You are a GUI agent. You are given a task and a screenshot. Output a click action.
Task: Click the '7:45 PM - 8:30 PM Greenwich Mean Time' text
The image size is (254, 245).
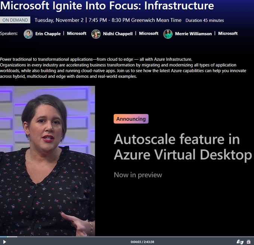[x=135, y=20]
